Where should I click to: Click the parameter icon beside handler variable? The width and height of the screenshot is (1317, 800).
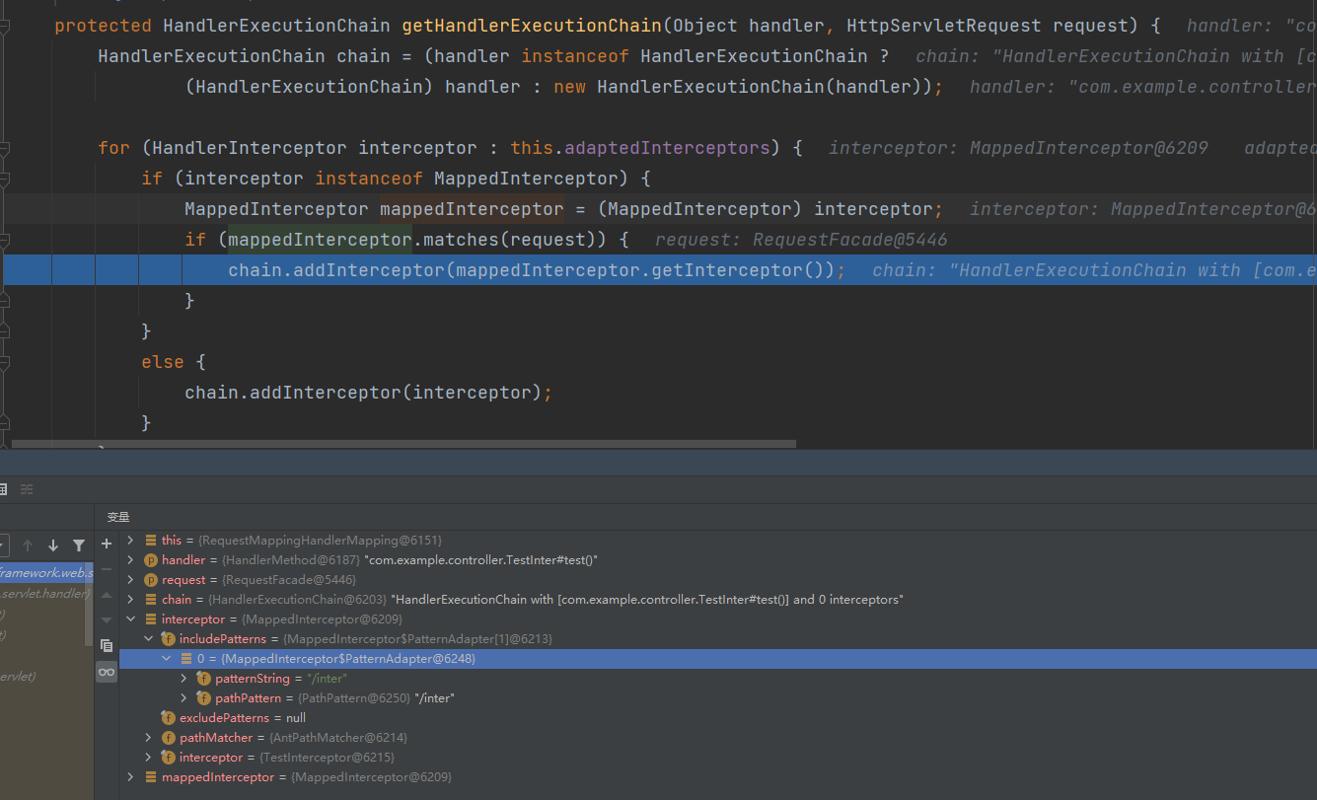coord(151,560)
